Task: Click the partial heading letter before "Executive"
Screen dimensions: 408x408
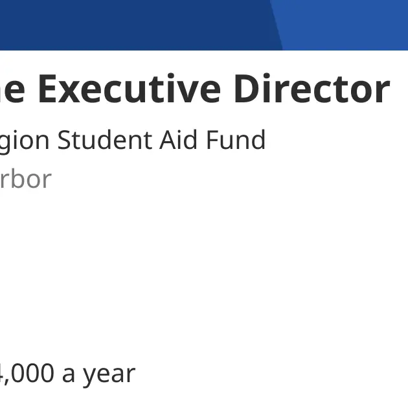Action: click(12, 89)
